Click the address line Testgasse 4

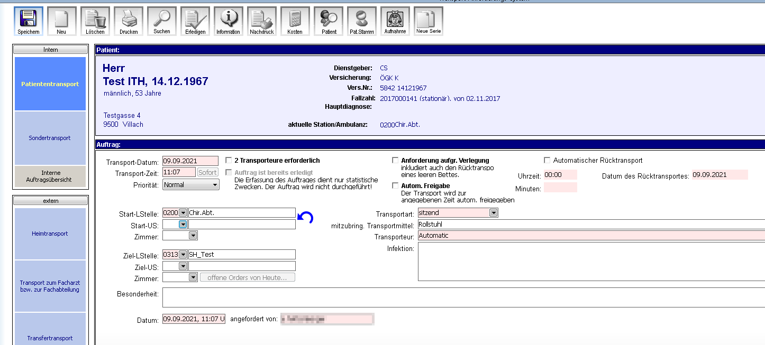122,115
